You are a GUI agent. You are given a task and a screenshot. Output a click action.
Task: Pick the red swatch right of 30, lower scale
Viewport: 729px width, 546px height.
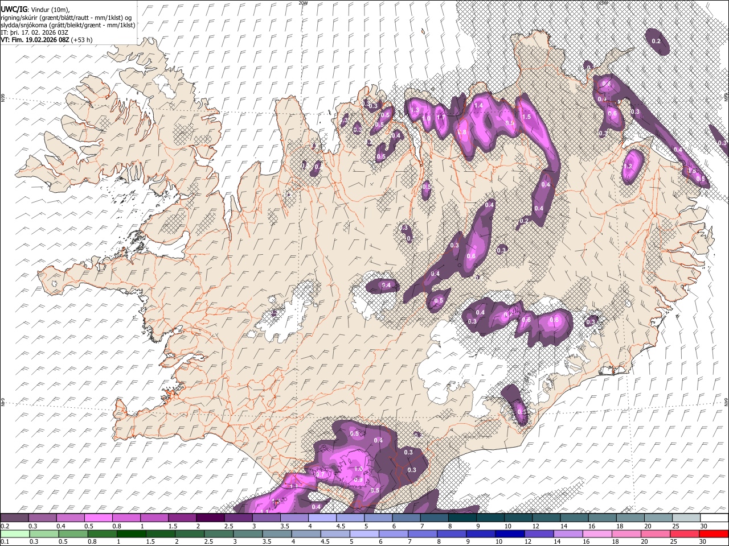[x=714, y=533]
